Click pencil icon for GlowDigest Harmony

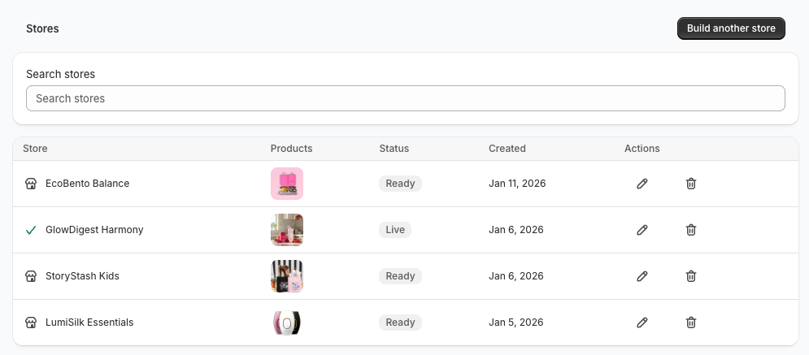(x=642, y=230)
